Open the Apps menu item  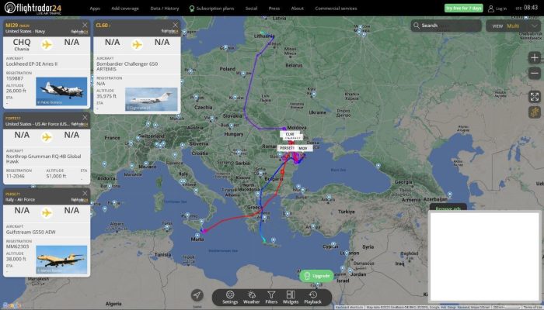[95, 9]
